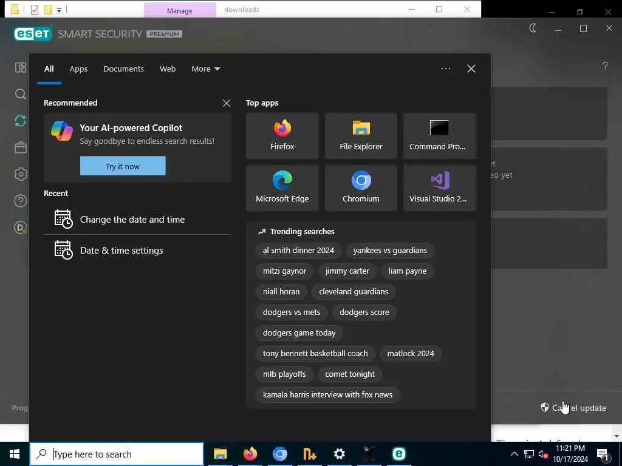This screenshot has width=622, height=466.
Task: Search trending yankees vs guardians
Action: 390,251
